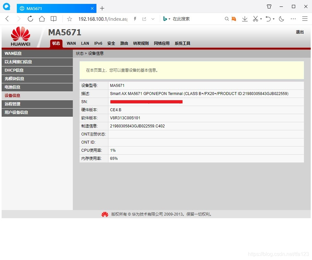This screenshot has width=312, height=260.
Task: Go back with browser back arrow
Action: coord(7,19)
